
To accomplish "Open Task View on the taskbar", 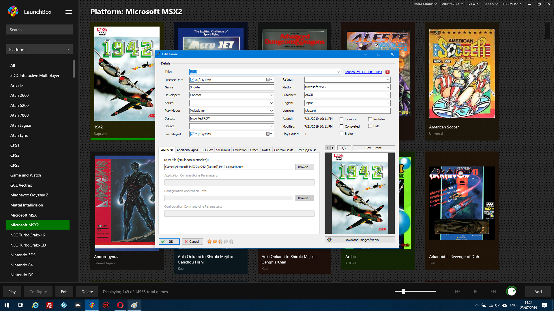I will pyautogui.click(x=21, y=305).
